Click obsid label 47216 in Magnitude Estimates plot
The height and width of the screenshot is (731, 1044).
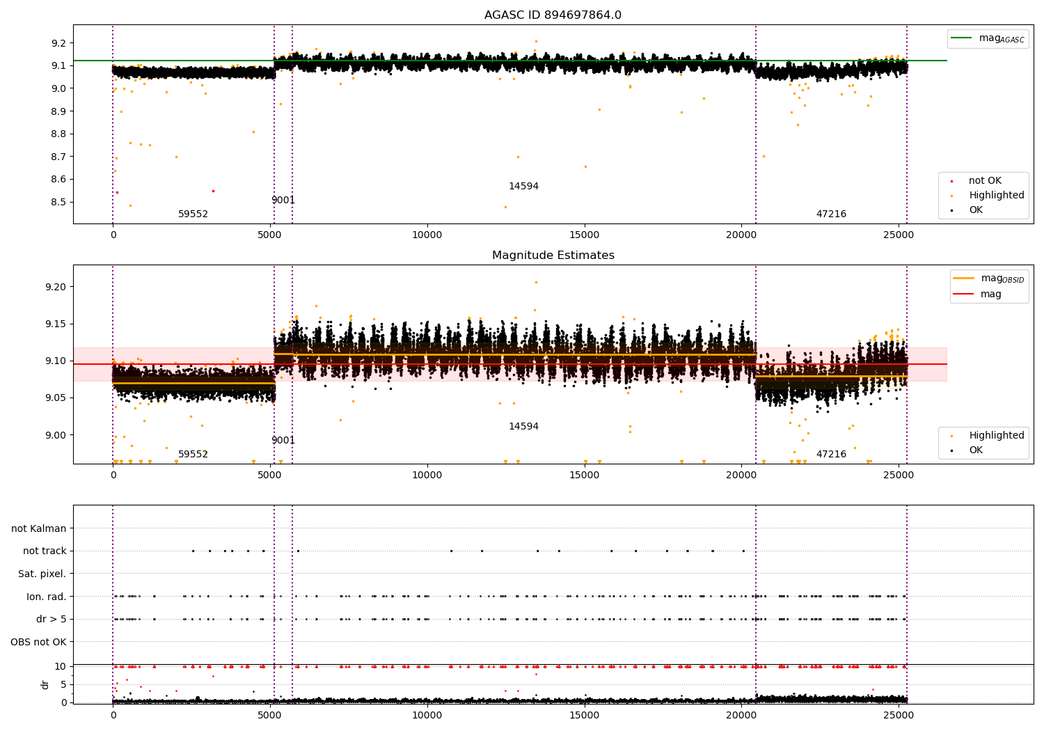[x=831, y=455]
